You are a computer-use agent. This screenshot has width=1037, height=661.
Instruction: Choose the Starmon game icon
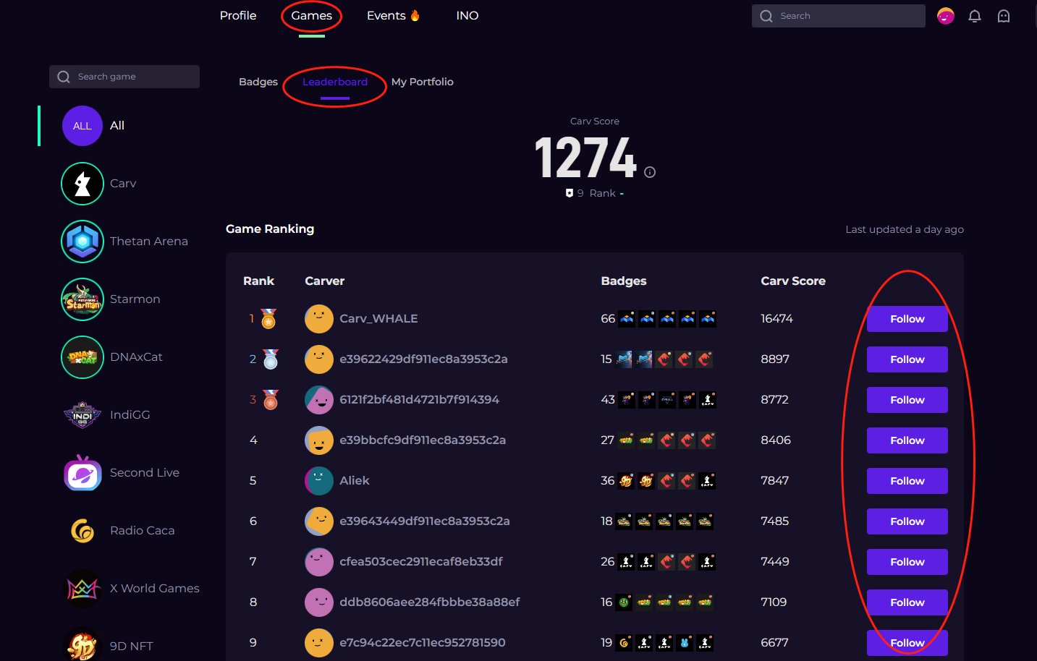point(82,299)
